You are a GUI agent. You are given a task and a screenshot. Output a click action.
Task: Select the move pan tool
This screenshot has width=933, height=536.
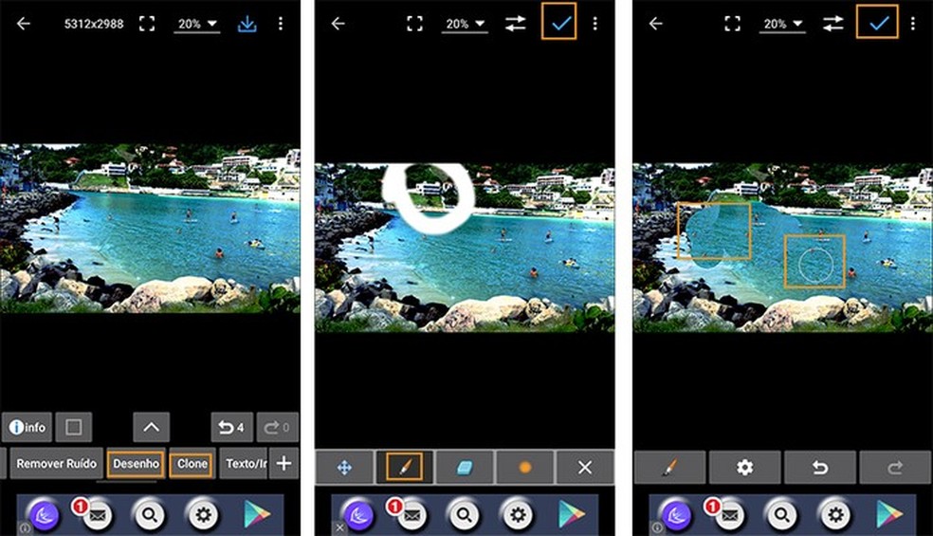click(x=344, y=467)
